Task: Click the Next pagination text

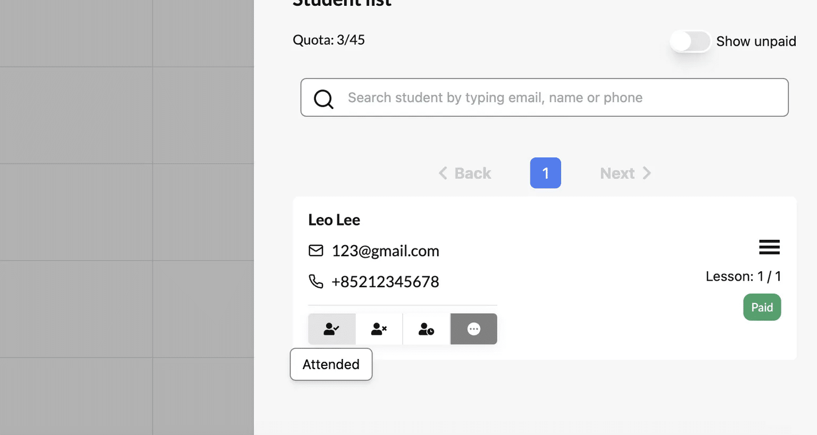Action: click(617, 173)
